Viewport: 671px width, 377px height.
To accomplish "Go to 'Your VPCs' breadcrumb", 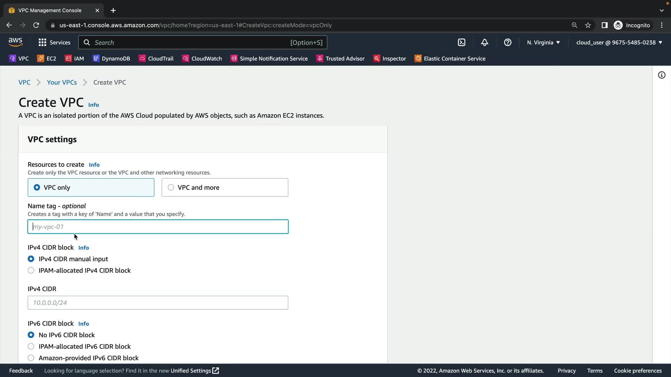I will [62, 82].
